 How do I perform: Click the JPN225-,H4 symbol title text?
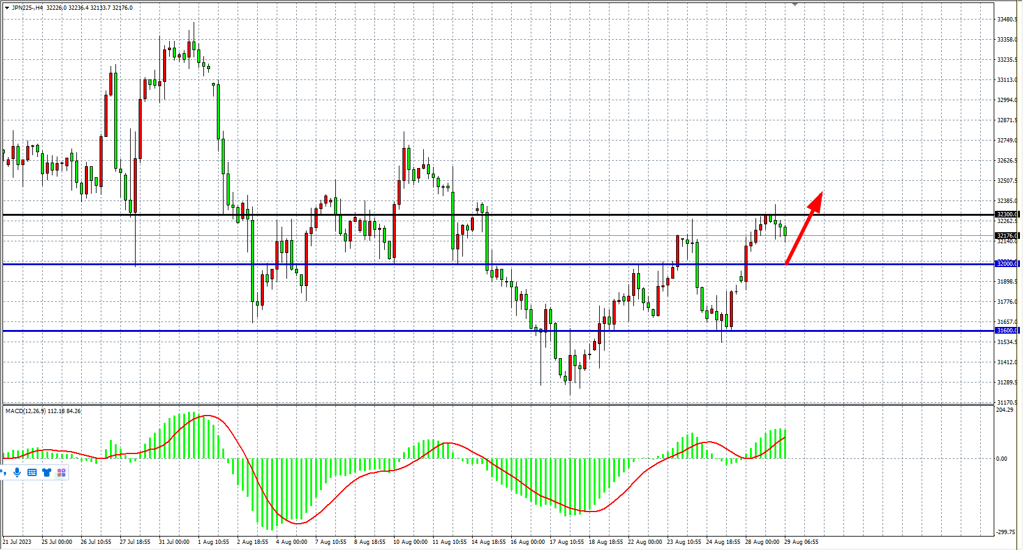pyautogui.click(x=27, y=8)
